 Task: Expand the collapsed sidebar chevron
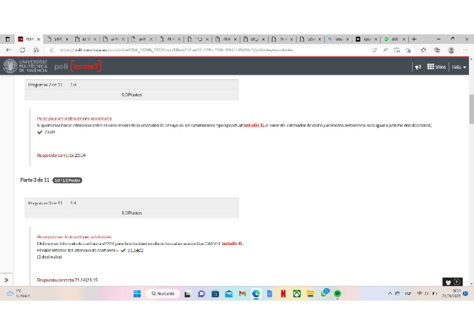[6, 280]
